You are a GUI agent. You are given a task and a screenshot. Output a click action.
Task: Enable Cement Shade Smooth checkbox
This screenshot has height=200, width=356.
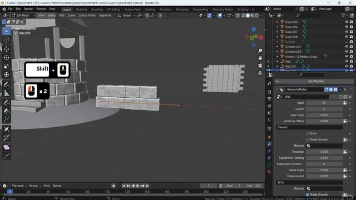[308, 139]
